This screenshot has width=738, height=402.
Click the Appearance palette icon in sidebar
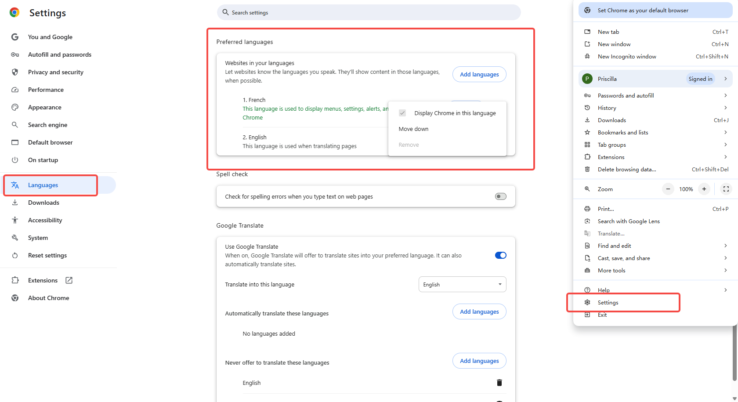pyautogui.click(x=15, y=107)
